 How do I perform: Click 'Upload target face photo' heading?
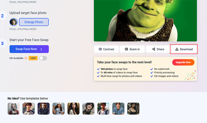tap(28, 13)
